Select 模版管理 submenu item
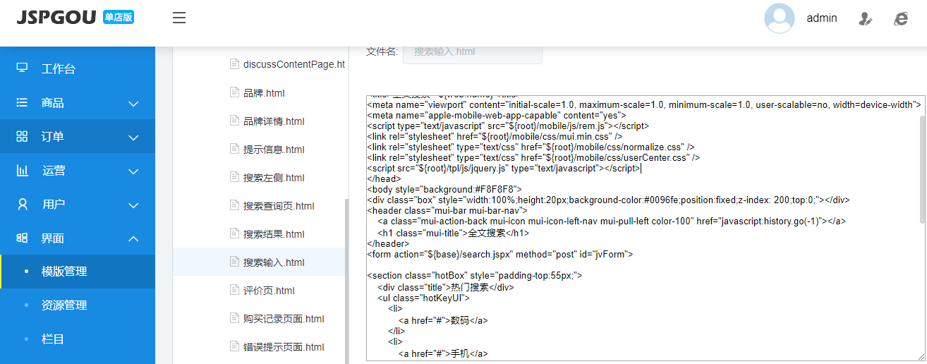 78,272
